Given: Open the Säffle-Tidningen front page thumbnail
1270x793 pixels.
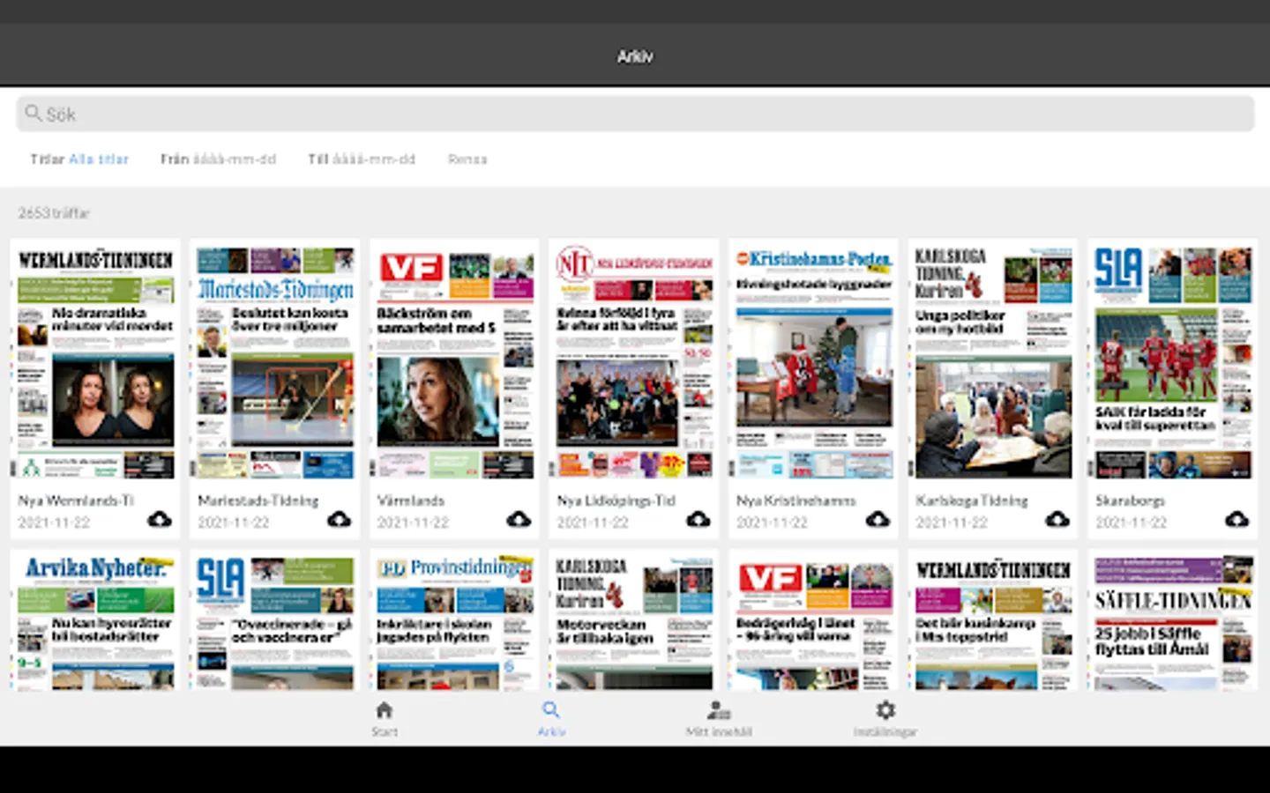Looking at the screenshot, I should coord(1172,622).
